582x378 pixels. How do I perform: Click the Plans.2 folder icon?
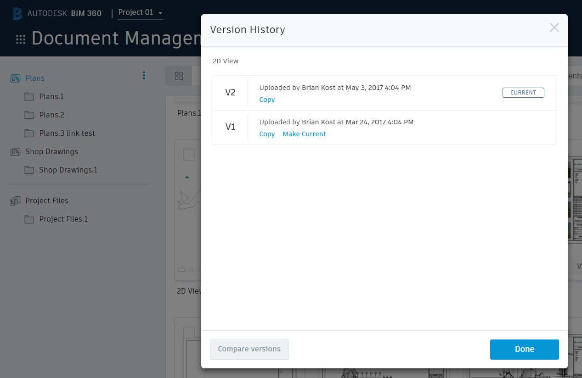click(29, 115)
